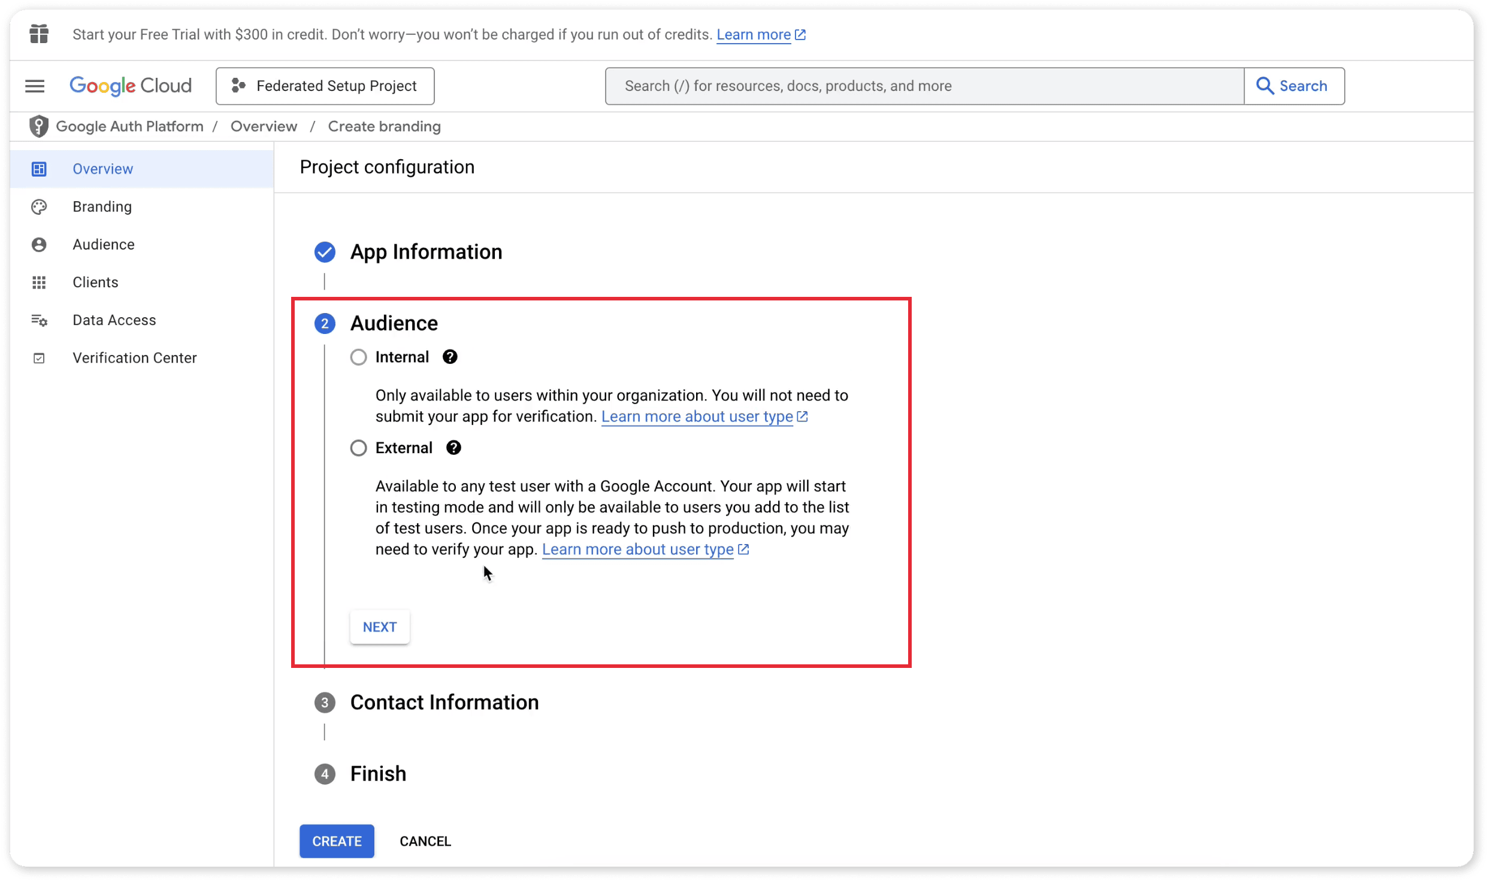Expand the Contact Information step
The width and height of the screenshot is (1488, 881).
pyautogui.click(x=444, y=702)
